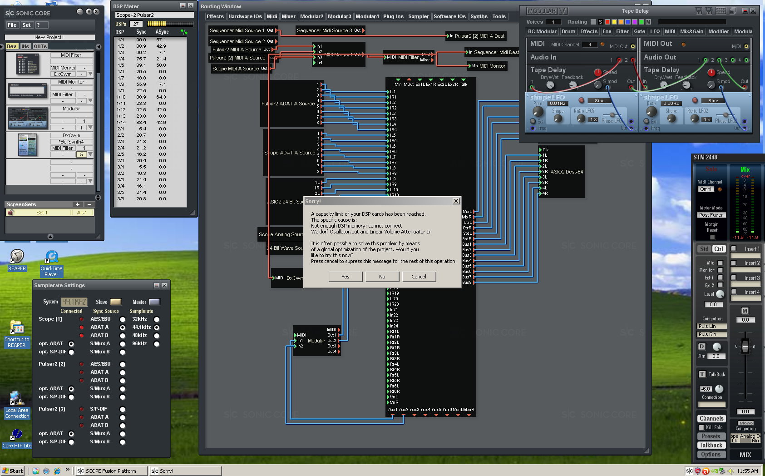Viewport: 765px width, 476px height.
Task: Switch to the INs tab
Action: tap(25, 46)
